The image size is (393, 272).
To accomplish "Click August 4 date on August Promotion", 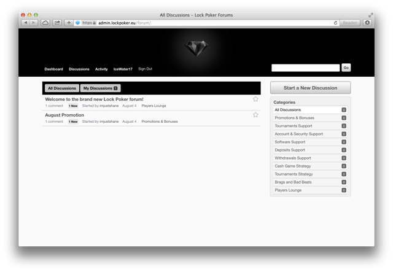I will click(130, 122).
